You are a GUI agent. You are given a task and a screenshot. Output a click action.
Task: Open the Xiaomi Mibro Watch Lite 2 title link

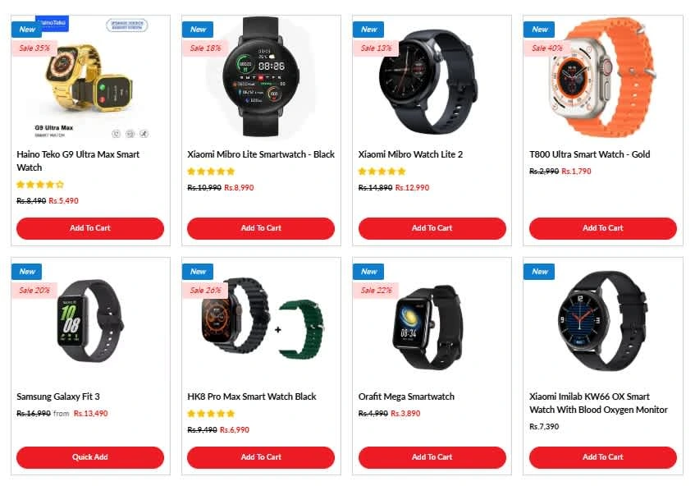[x=410, y=154]
